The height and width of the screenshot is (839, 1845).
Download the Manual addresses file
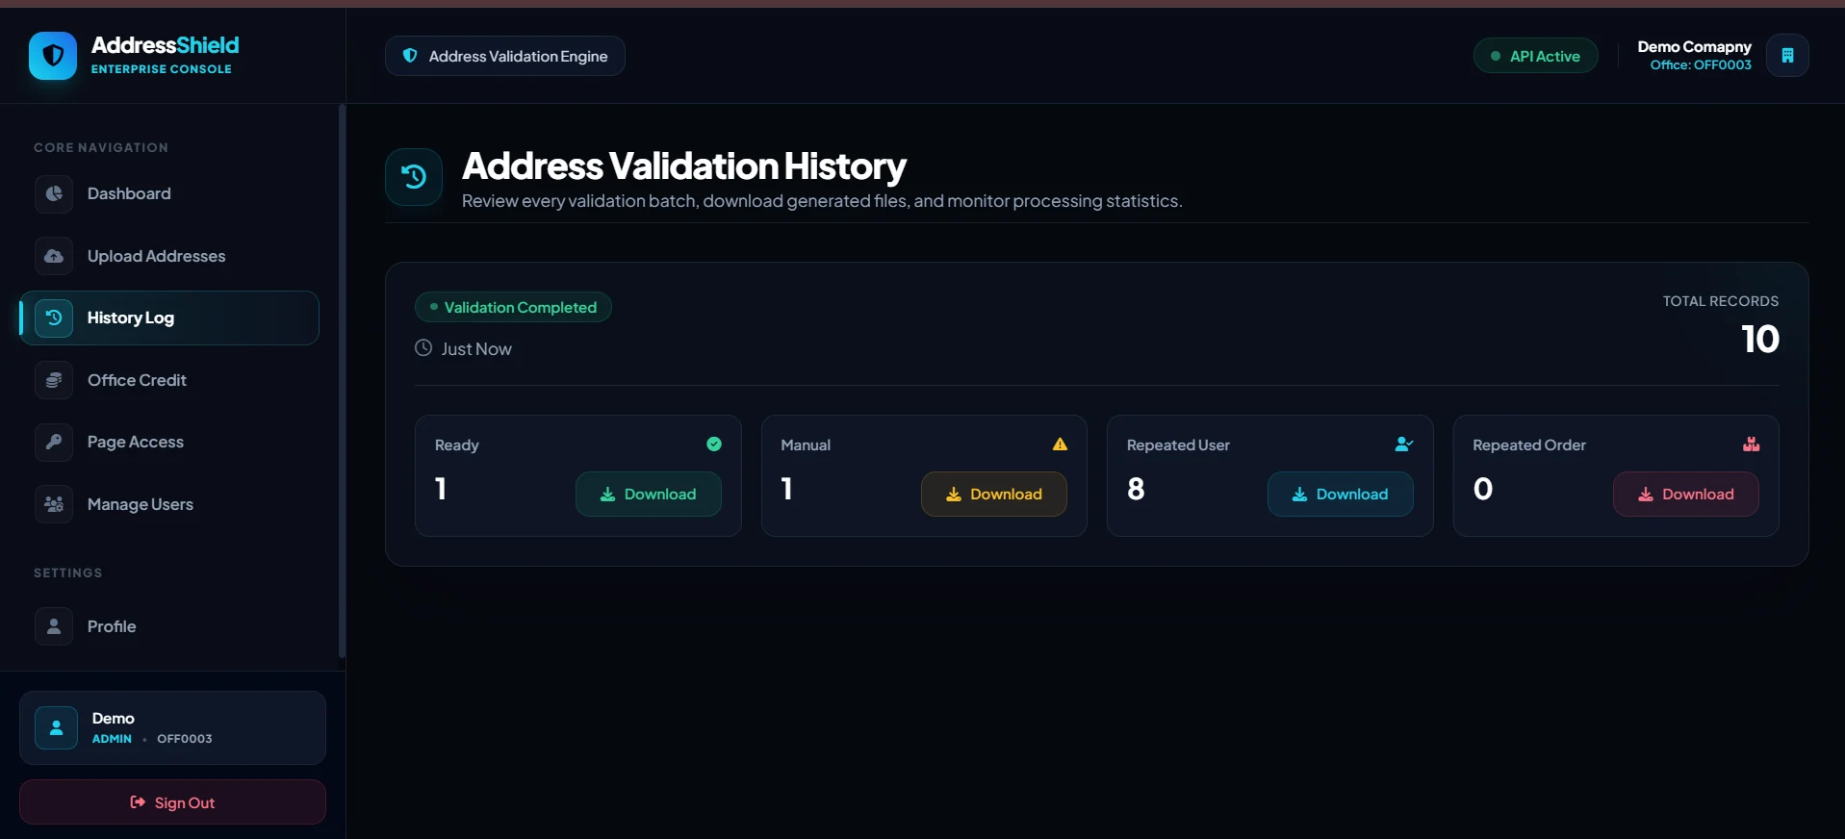[994, 494]
